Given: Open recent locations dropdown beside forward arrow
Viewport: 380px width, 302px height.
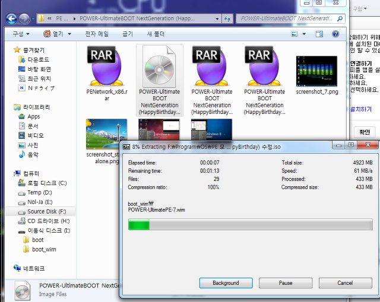Looking at the screenshot, I should (33, 18).
